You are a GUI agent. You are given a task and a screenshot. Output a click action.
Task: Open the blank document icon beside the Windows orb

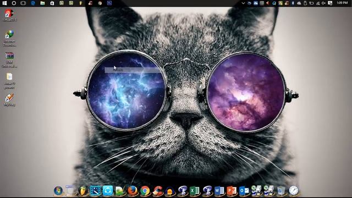pos(70,190)
